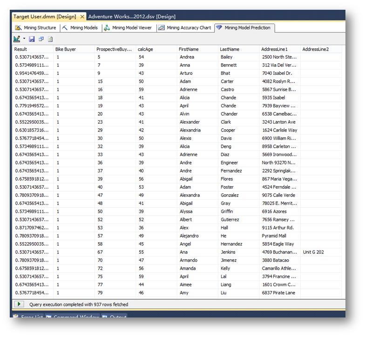
Task: Open the Command Window panel tab at bottom
Action: click(75, 317)
